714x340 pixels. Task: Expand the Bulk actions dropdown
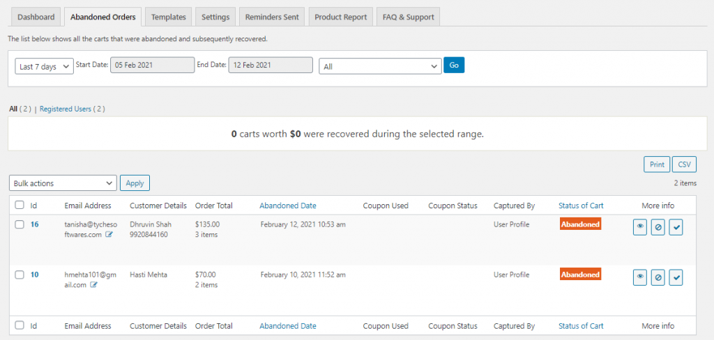(63, 183)
